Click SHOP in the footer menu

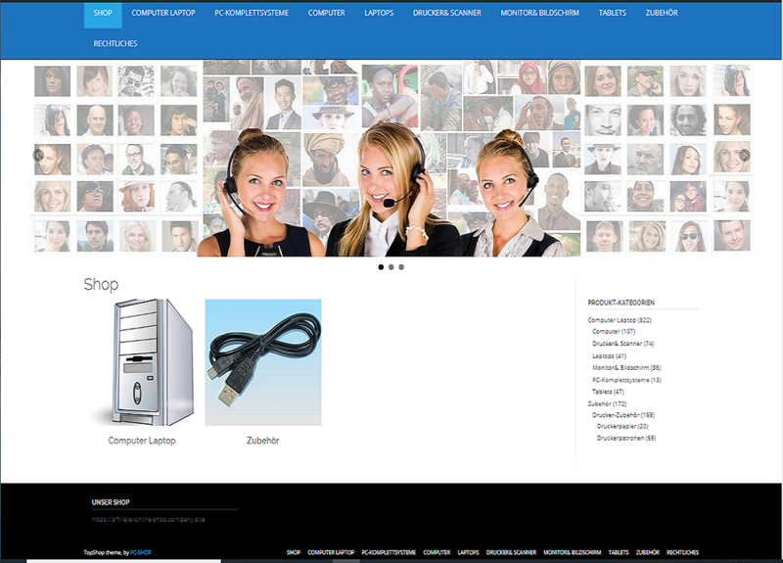294,552
